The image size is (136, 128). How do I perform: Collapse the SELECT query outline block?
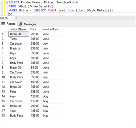[x=7, y=3]
